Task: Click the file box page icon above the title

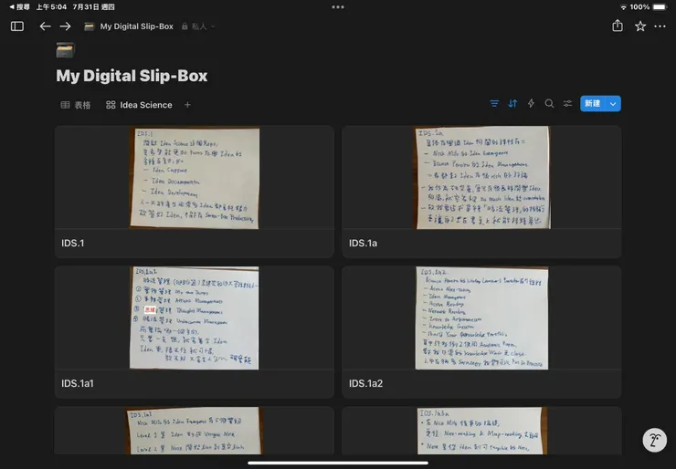Action: click(x=66, y=50)
